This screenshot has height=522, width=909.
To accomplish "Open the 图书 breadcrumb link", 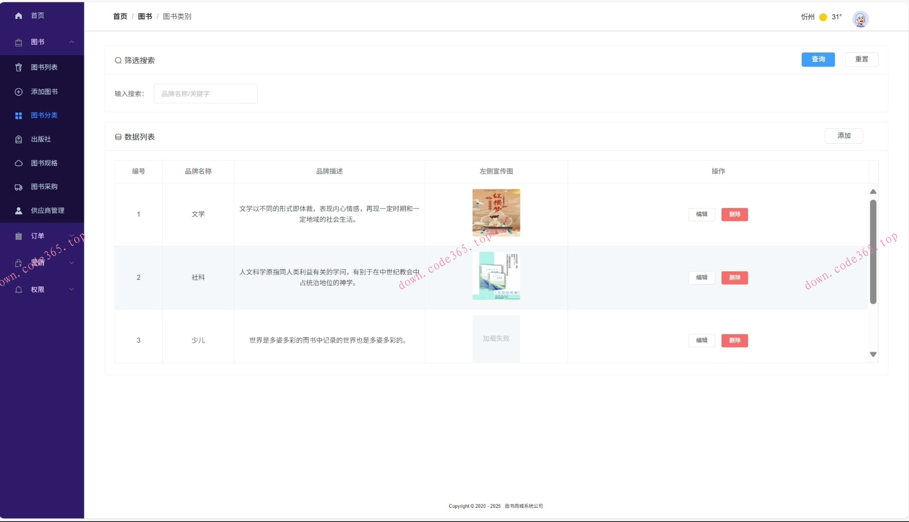I will pos(144,16).
